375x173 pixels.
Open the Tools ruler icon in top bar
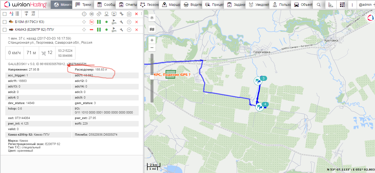tap(330, 5)
